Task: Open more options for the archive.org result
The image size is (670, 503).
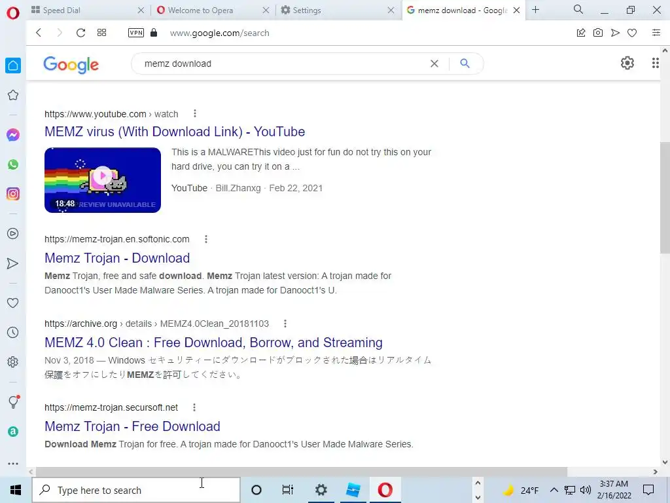Action: 285,324
